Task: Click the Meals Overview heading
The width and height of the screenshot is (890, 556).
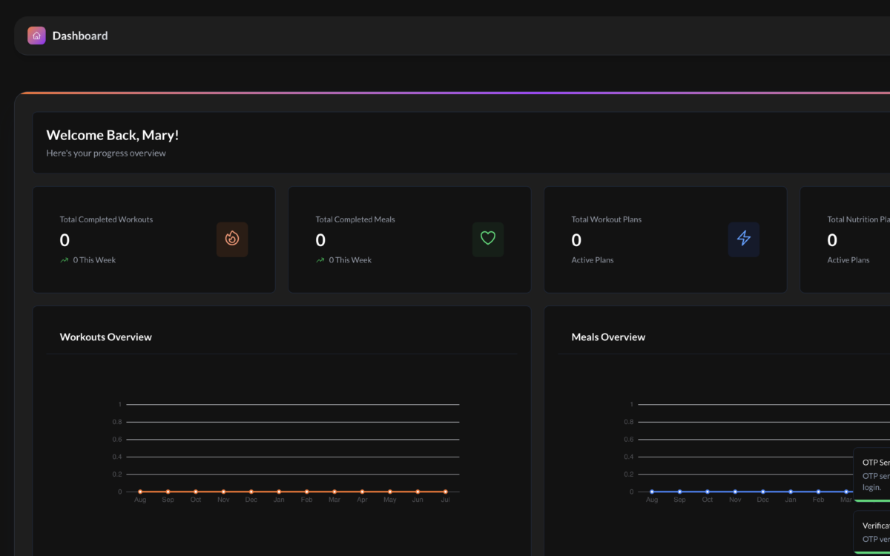Action: (608, 337)
